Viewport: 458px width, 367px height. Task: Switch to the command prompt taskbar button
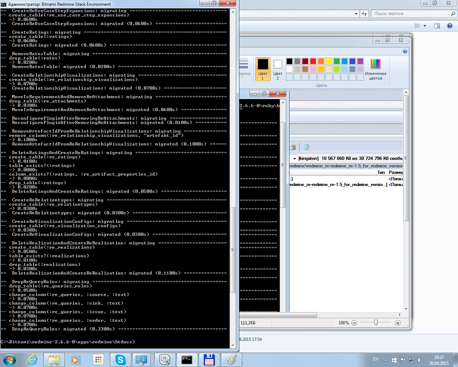(187, 360)
